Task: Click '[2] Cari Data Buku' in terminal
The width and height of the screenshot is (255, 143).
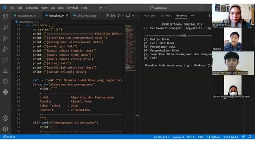Action: tap(159, 43)
